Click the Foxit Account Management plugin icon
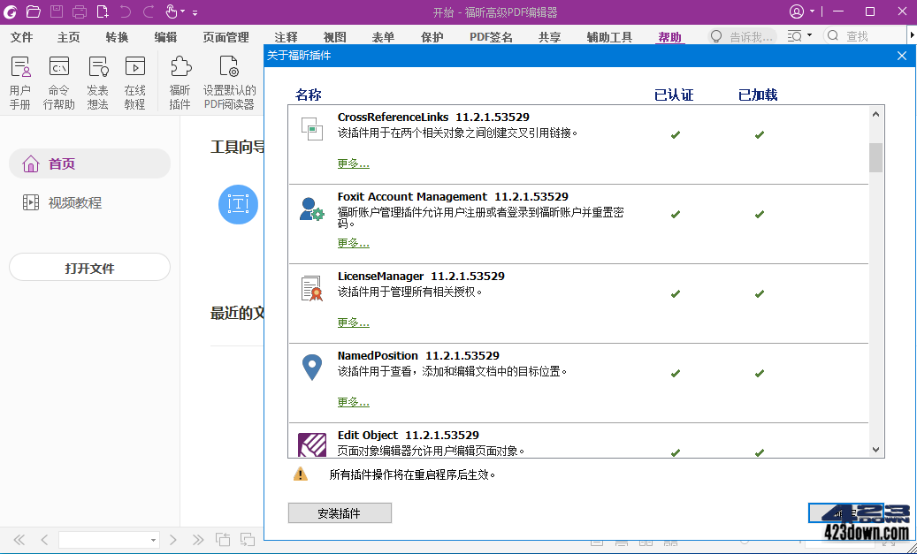The image size is (917, 554). [x=312, y=209]
